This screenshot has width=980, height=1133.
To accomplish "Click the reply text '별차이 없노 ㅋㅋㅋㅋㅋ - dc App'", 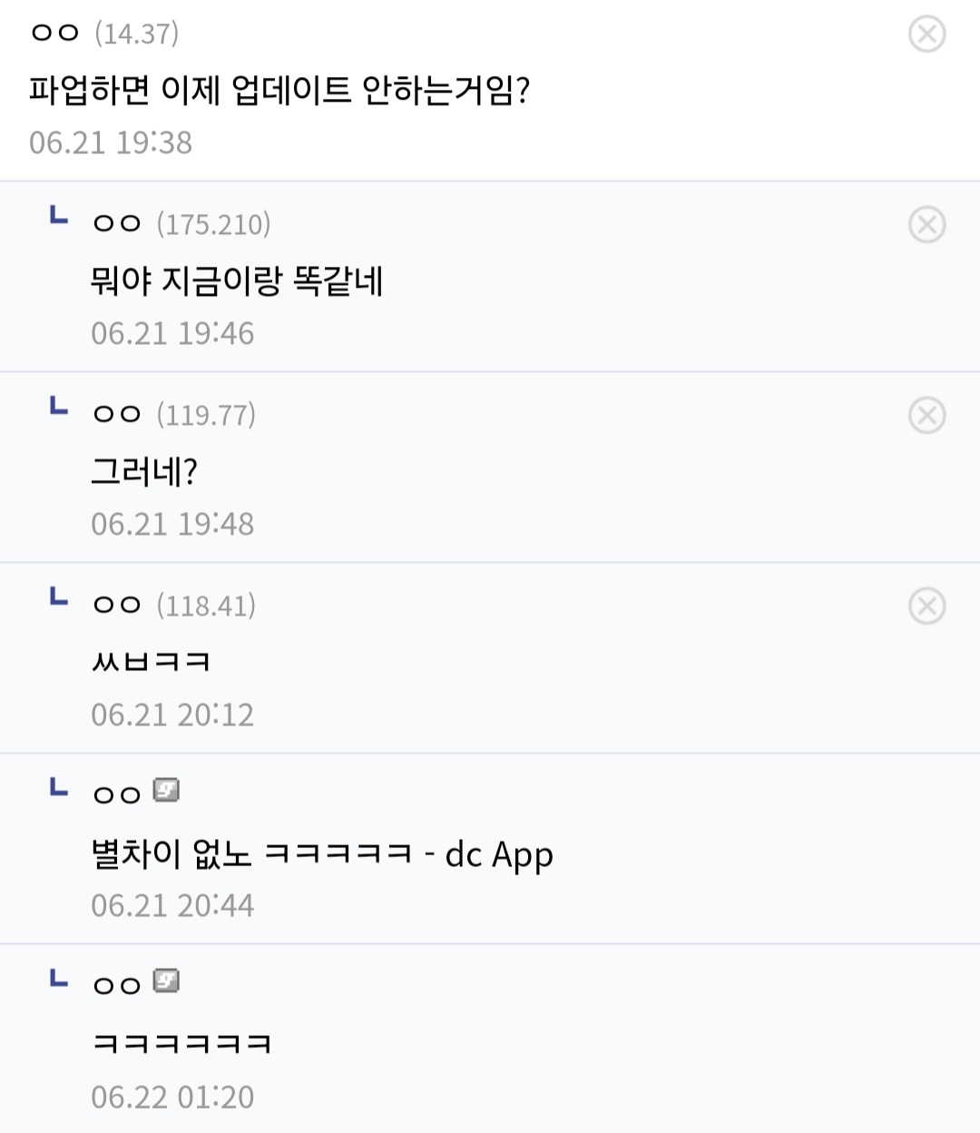I will click(322, 854).
